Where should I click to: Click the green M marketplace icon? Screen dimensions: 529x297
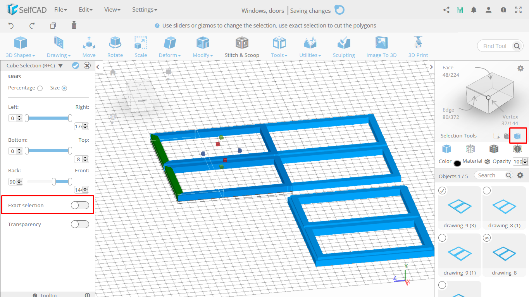click(x=460, y=10)
